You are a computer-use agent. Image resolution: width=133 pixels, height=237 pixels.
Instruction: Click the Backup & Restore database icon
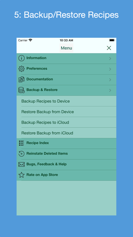click(21, 90)
